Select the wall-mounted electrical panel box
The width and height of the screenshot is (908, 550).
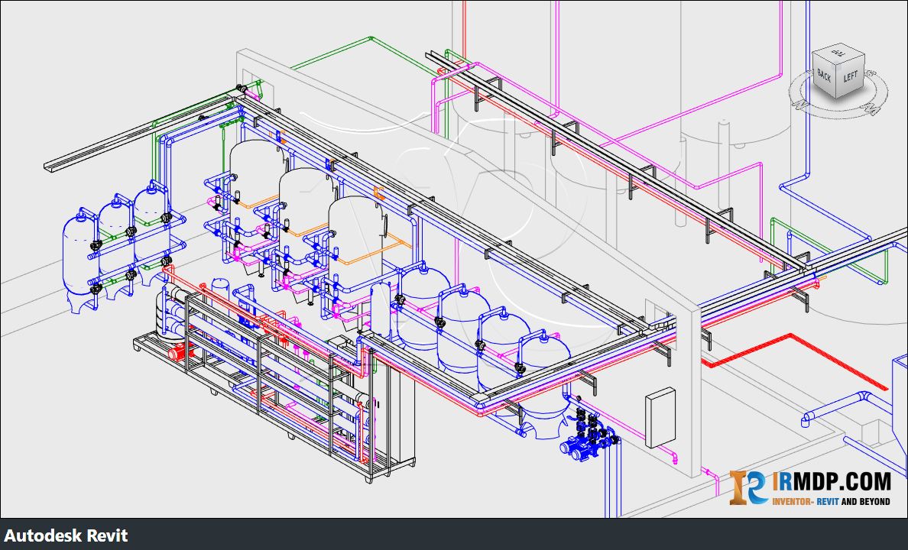[x=660, y=417]
